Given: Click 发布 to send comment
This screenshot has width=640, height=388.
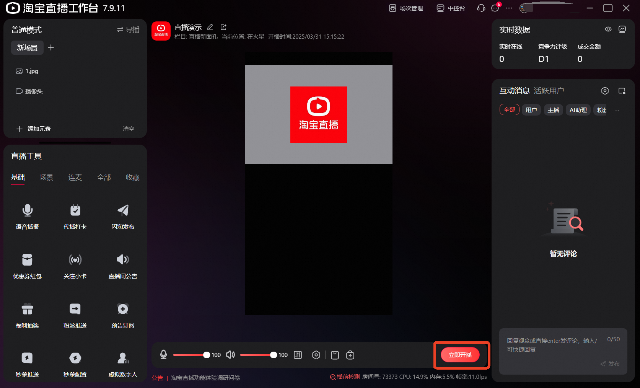Looking at the screenshot, I should pyautogui.click(x=610, y=364).
